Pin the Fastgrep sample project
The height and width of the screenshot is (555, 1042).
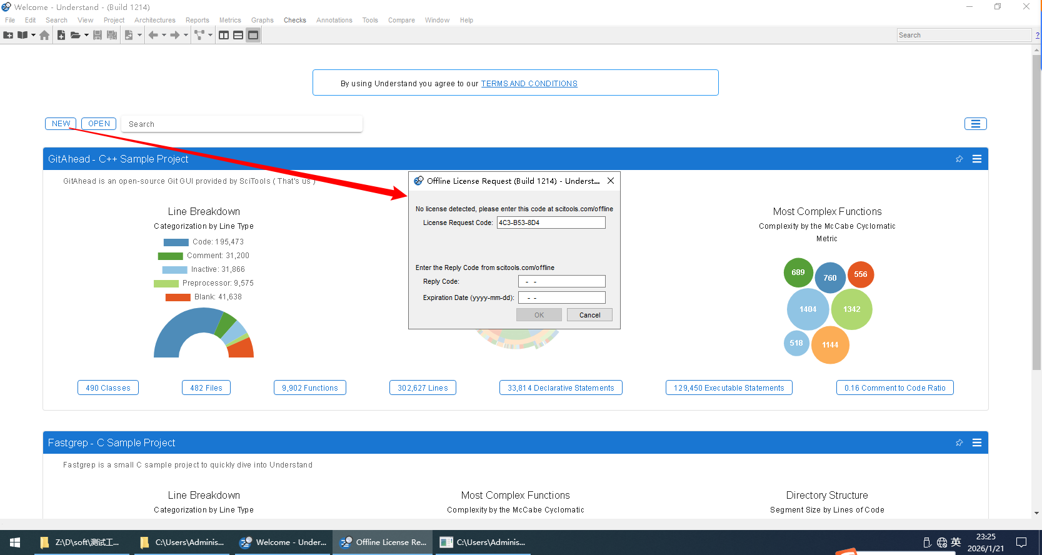point(959,443)
